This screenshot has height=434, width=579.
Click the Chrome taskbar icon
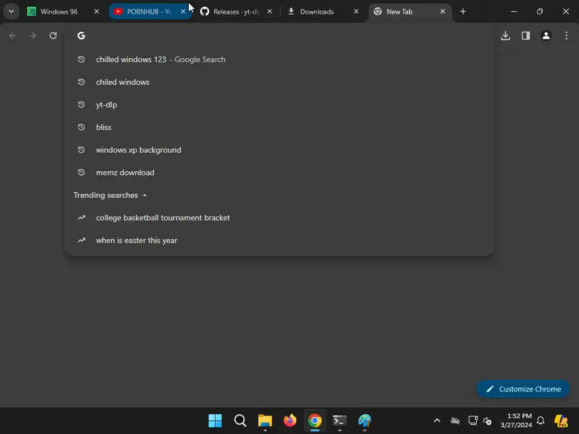[x=314, y=420]
